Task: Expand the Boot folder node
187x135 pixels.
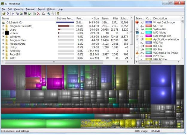Action: tap(3, 58)
